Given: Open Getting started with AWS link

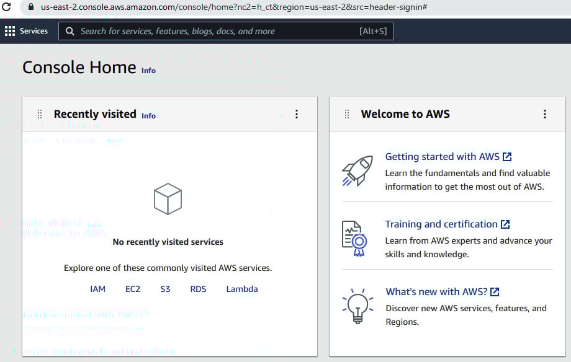Looking at the screenshot, I should [x=443, y=157].
